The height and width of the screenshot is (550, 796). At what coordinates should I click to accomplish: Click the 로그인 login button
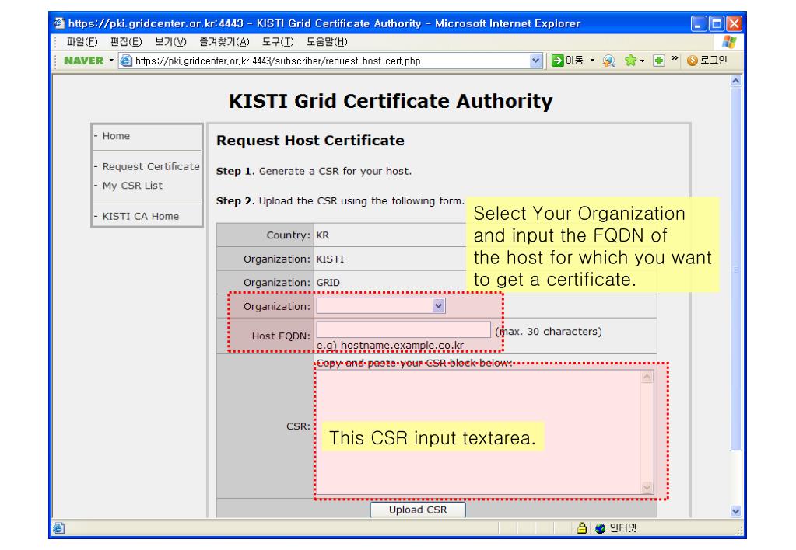707,61
